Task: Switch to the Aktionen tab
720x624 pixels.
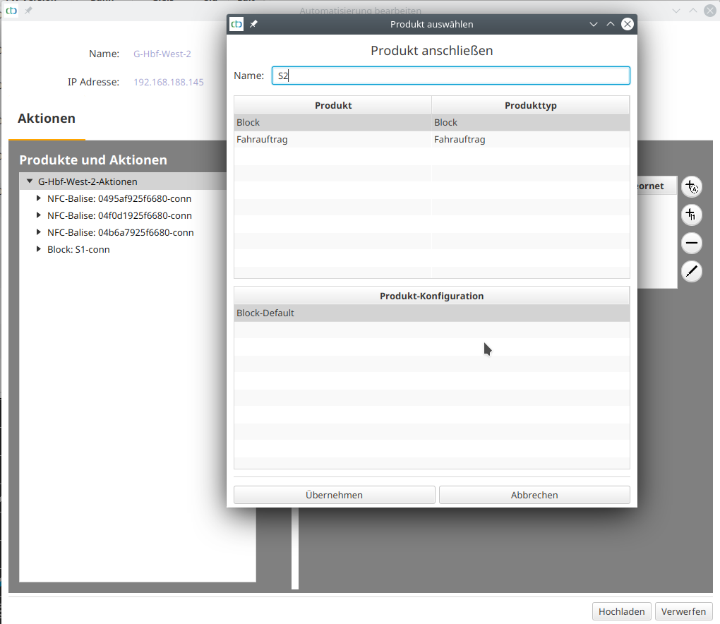Action: coord(47,118)
